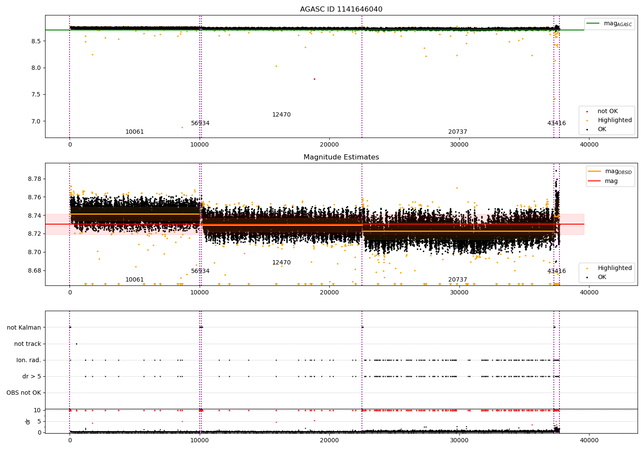Click x-axis tick 10000 in middle panel
Viewport: 644px width, 450px height.
point(200,293)
